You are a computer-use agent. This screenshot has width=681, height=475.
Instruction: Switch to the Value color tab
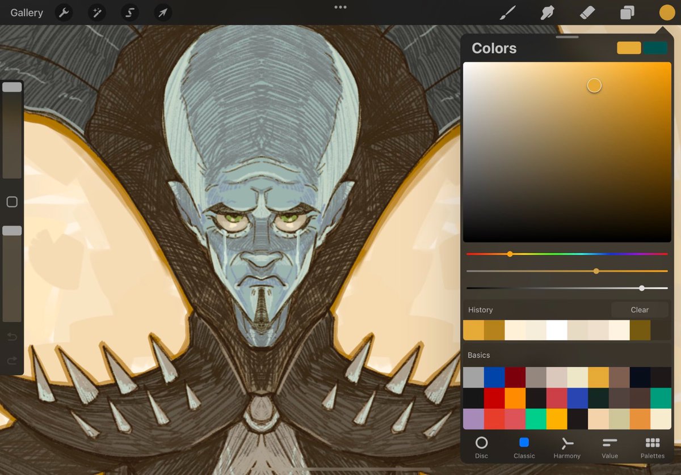point(610,447)
